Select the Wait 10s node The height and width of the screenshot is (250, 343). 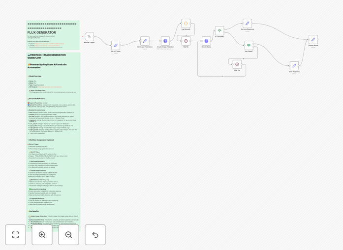coord(237,64)
